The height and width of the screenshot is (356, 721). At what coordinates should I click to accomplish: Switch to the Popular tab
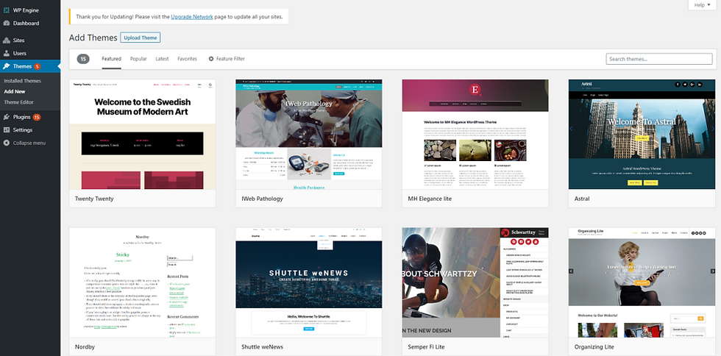tap(138, 59)
